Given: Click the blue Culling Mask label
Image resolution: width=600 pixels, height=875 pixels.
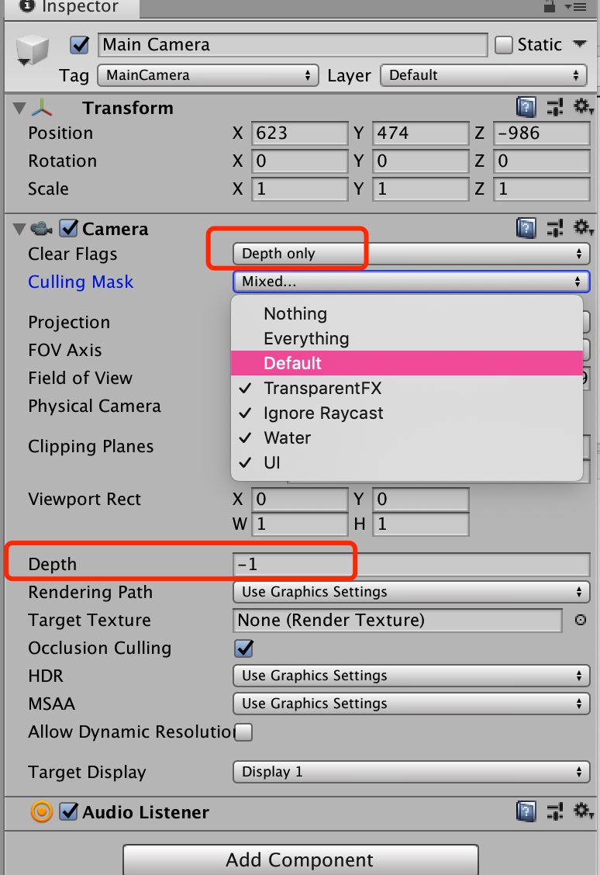Looking at the screenshot, I should 80,282.
